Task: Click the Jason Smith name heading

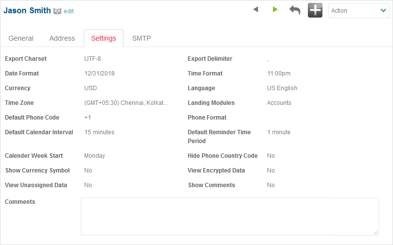Action: point(27,10)
